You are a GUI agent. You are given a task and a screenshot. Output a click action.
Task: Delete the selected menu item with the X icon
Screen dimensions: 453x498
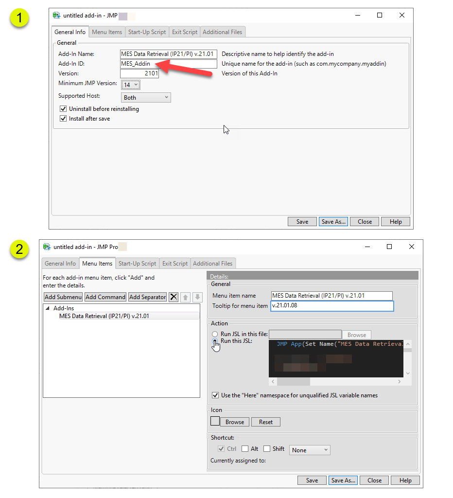coord(173,297)
